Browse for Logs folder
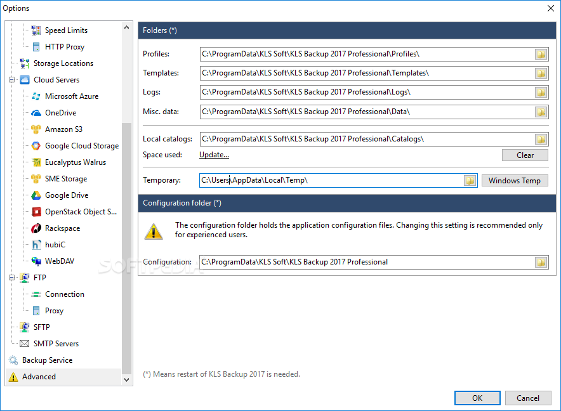The height and width of the screenshot is (411, 561). coord(541,93)
